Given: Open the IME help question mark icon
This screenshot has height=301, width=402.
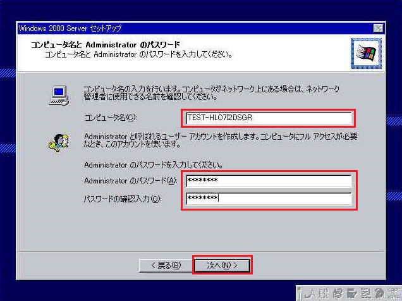Looking at the screenshot, I should [x=380, y=293].
